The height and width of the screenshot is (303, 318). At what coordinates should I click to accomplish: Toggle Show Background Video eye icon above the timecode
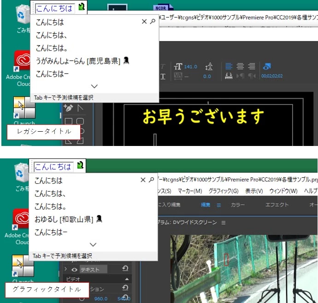click(267, 66)
